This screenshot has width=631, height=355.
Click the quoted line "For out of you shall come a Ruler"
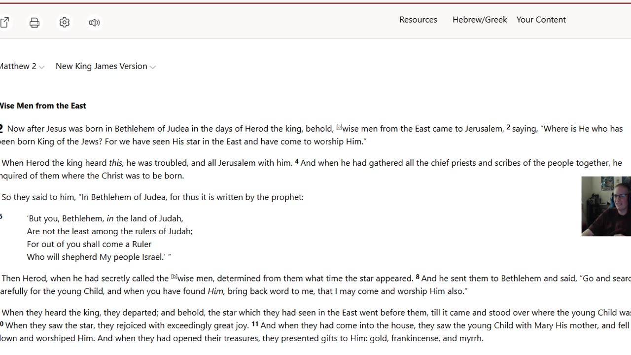point(89,244)
